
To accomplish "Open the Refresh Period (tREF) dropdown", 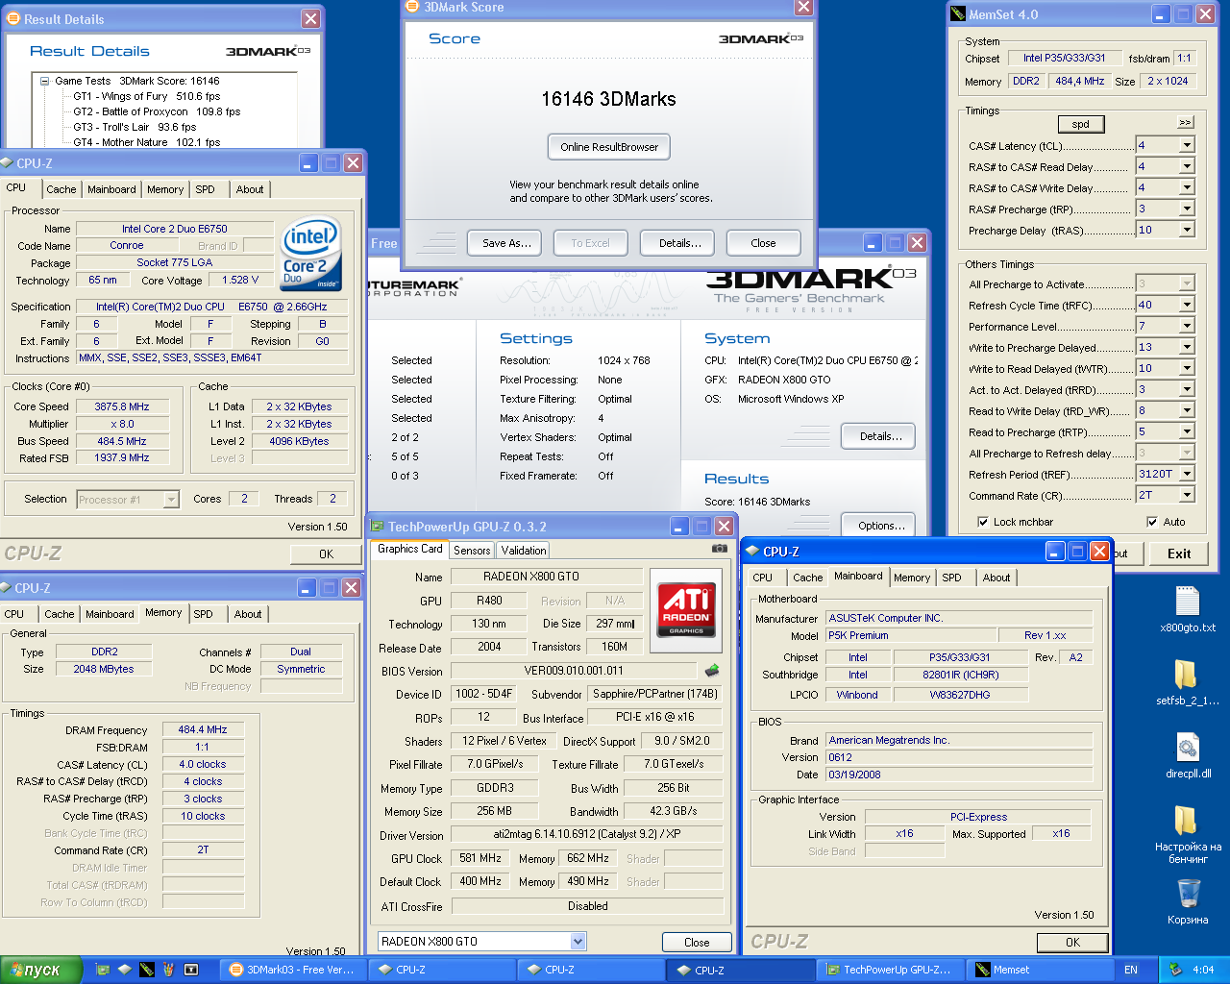I will [x=1187, y=474].
